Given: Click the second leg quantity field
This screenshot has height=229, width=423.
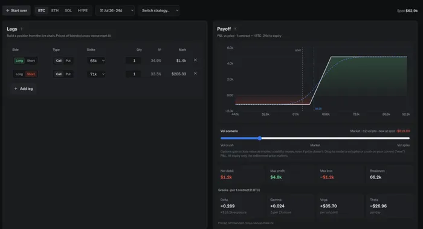Looking at the screenshot, I should [134, 74].
